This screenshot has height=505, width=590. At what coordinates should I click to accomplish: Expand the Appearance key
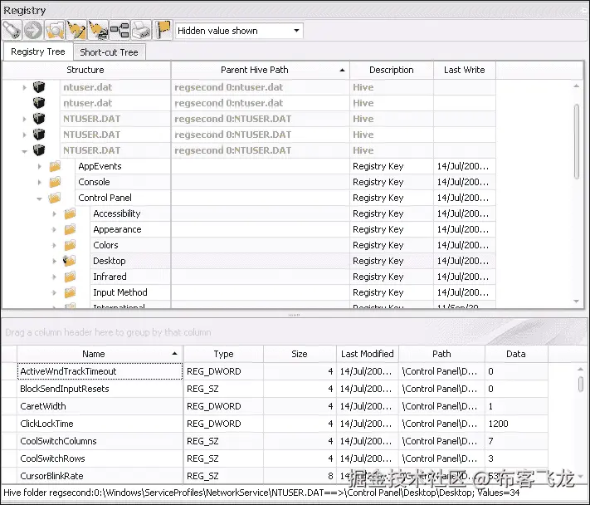54,230
